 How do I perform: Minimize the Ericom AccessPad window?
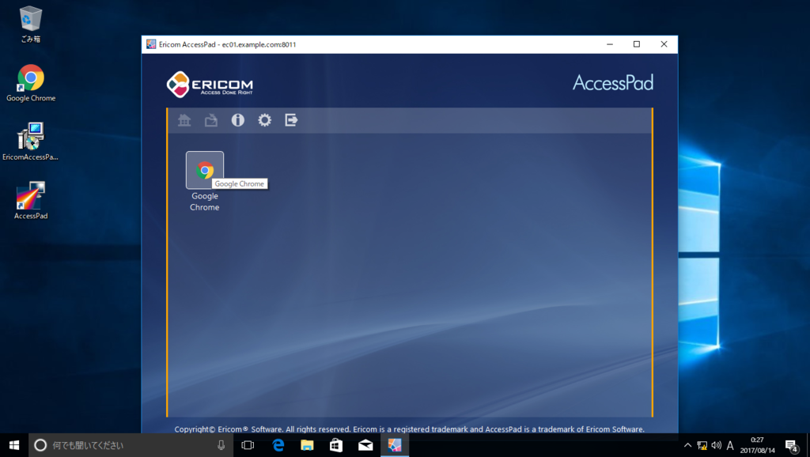click(610, 44)
